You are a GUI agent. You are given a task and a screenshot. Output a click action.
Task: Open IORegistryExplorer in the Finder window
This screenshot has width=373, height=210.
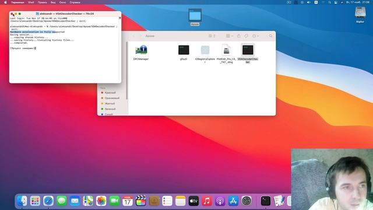[205, 50]
